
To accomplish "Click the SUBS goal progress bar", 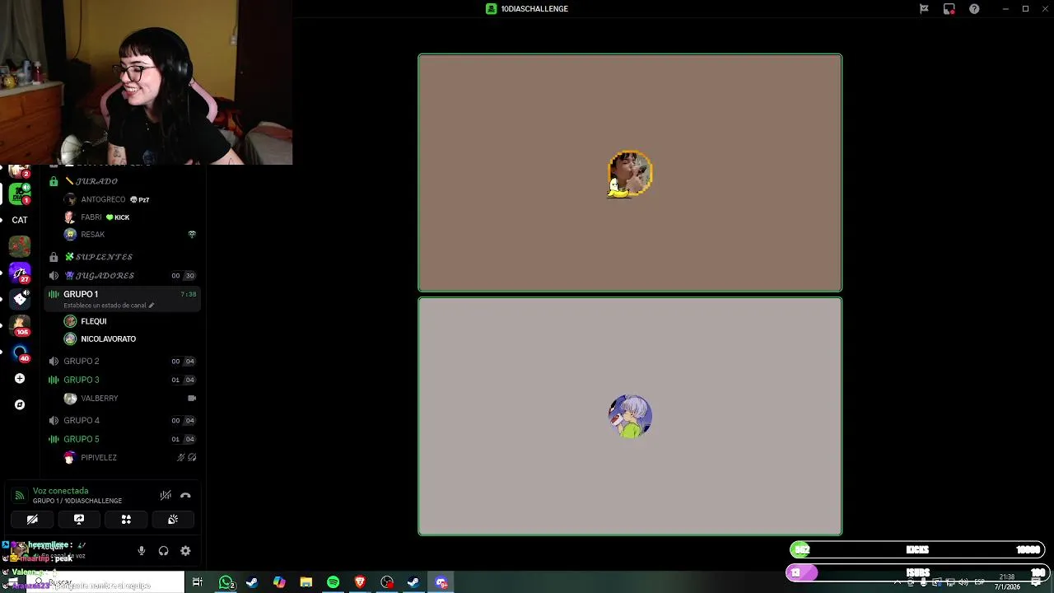I will 917,572.
